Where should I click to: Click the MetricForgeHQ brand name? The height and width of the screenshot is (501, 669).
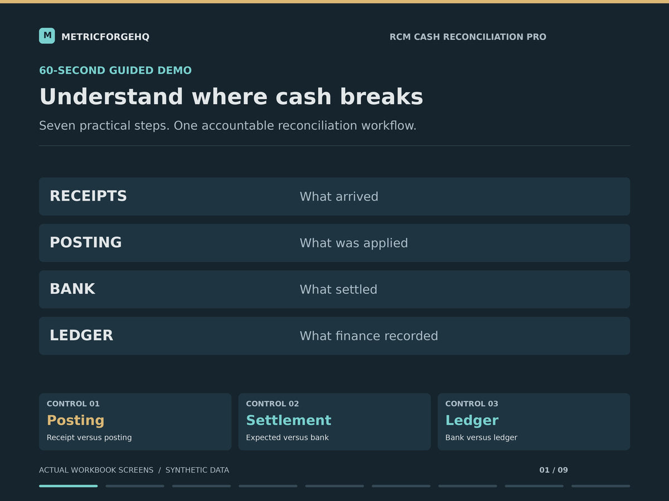click(x=105, y=37)
